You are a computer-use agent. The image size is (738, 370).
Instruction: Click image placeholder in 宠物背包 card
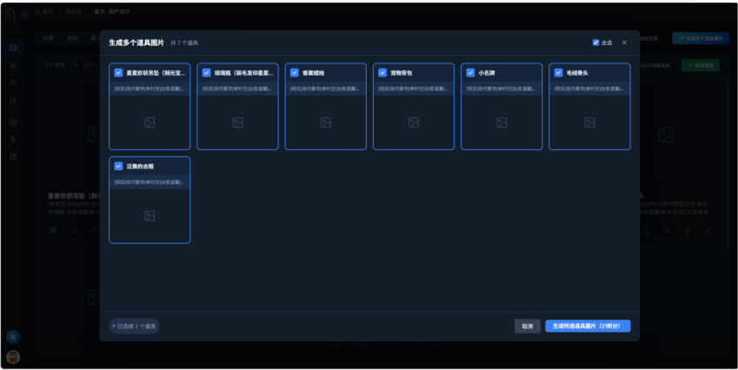click(x=414, y=122)
